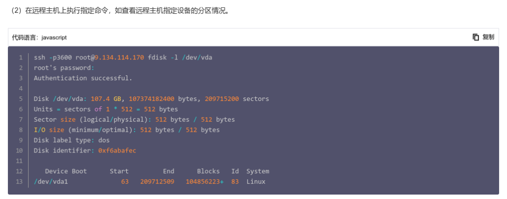Click the "Authentication successful." line
The width and height of the screenshot is (507, 199).
tap(83, 78)
